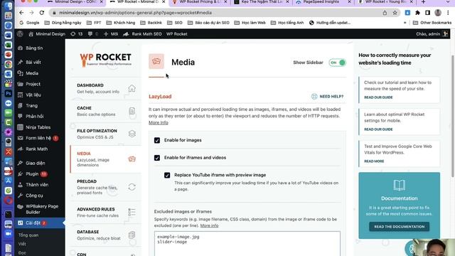
Task: Bookmark this page with star icon
Action: (x=395, y=13)
